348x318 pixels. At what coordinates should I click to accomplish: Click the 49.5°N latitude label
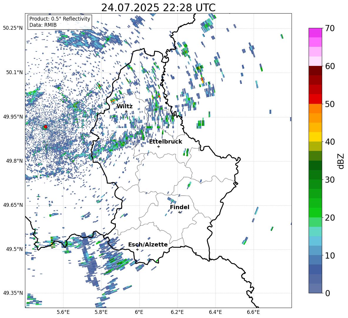(x=15, y=249)
